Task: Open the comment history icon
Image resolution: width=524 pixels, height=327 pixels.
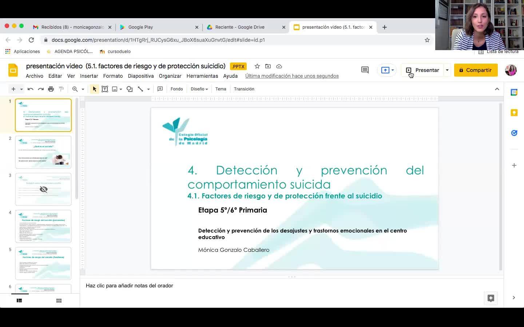Action: 365,70
